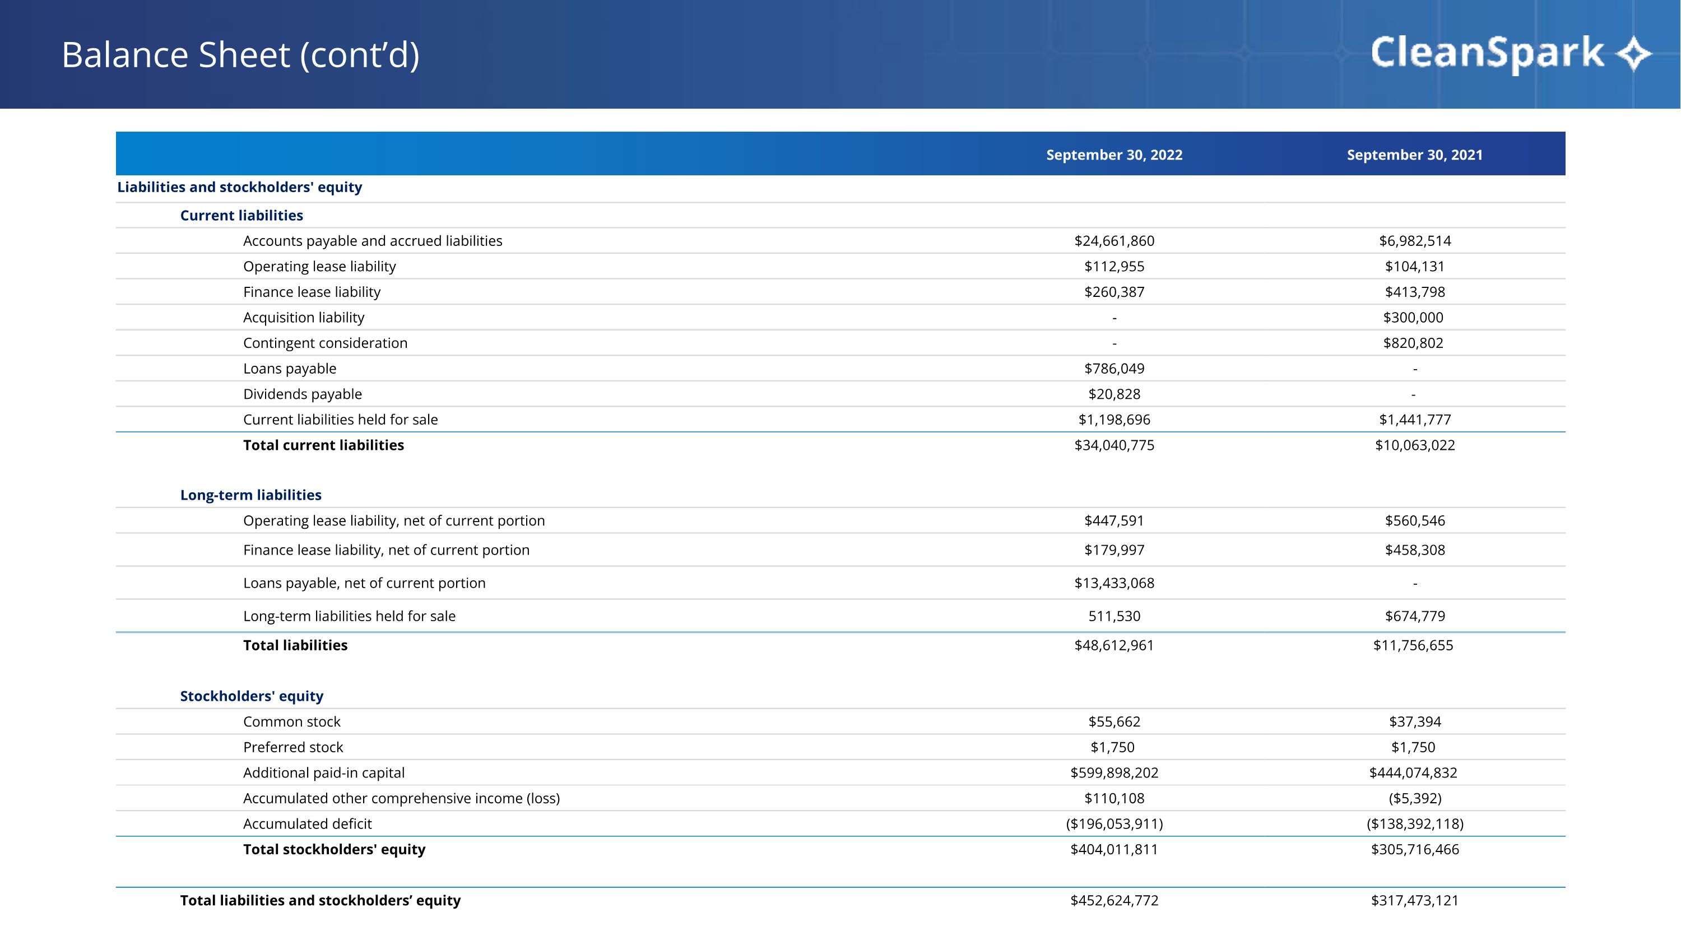Select the September 30, 2021 column header
The height and width of the screenshot is (945, 1681).
(1414, 155)
